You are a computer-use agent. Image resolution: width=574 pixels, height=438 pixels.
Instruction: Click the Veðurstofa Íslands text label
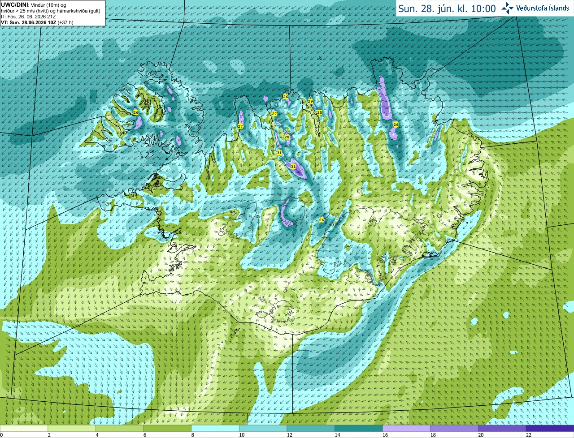[542, 8]
